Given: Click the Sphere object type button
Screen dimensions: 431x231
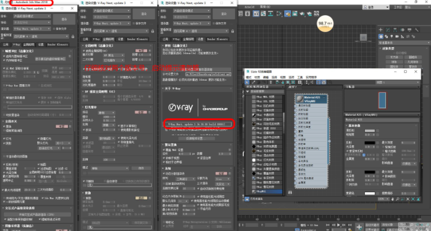Looking at the screenshot, I should [x=393, y=62].
